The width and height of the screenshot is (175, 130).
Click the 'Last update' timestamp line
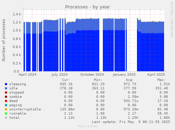point(131,122)
